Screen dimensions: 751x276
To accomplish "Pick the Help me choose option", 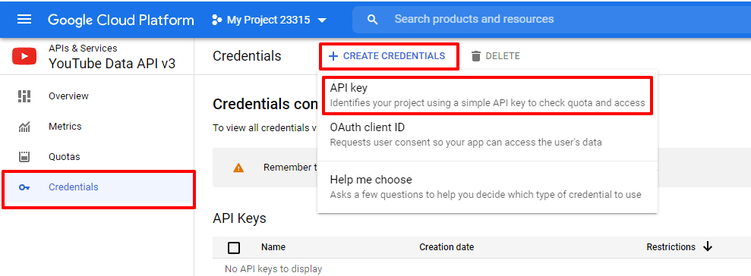I will pyautogui.click(x=487, y=187).
